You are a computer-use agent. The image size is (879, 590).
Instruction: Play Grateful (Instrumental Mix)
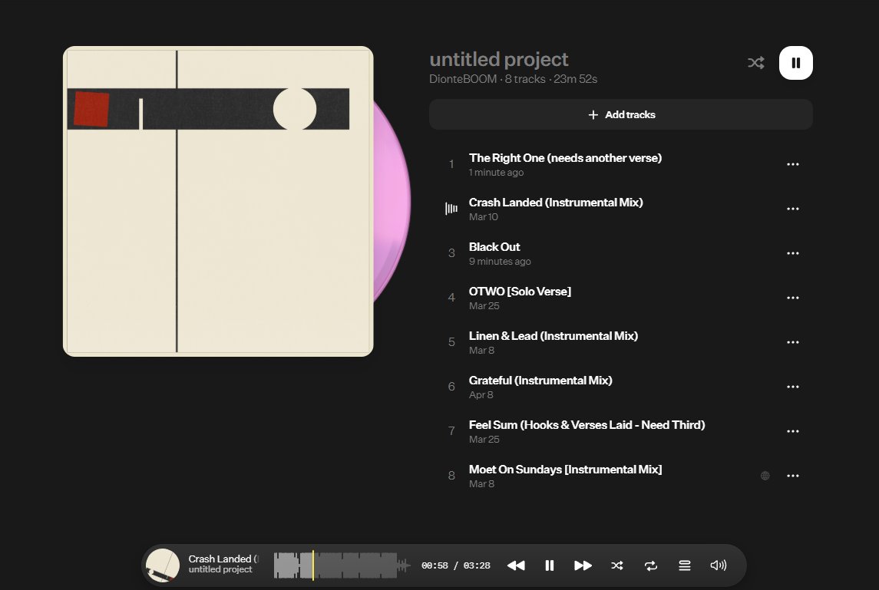[540, 381]
